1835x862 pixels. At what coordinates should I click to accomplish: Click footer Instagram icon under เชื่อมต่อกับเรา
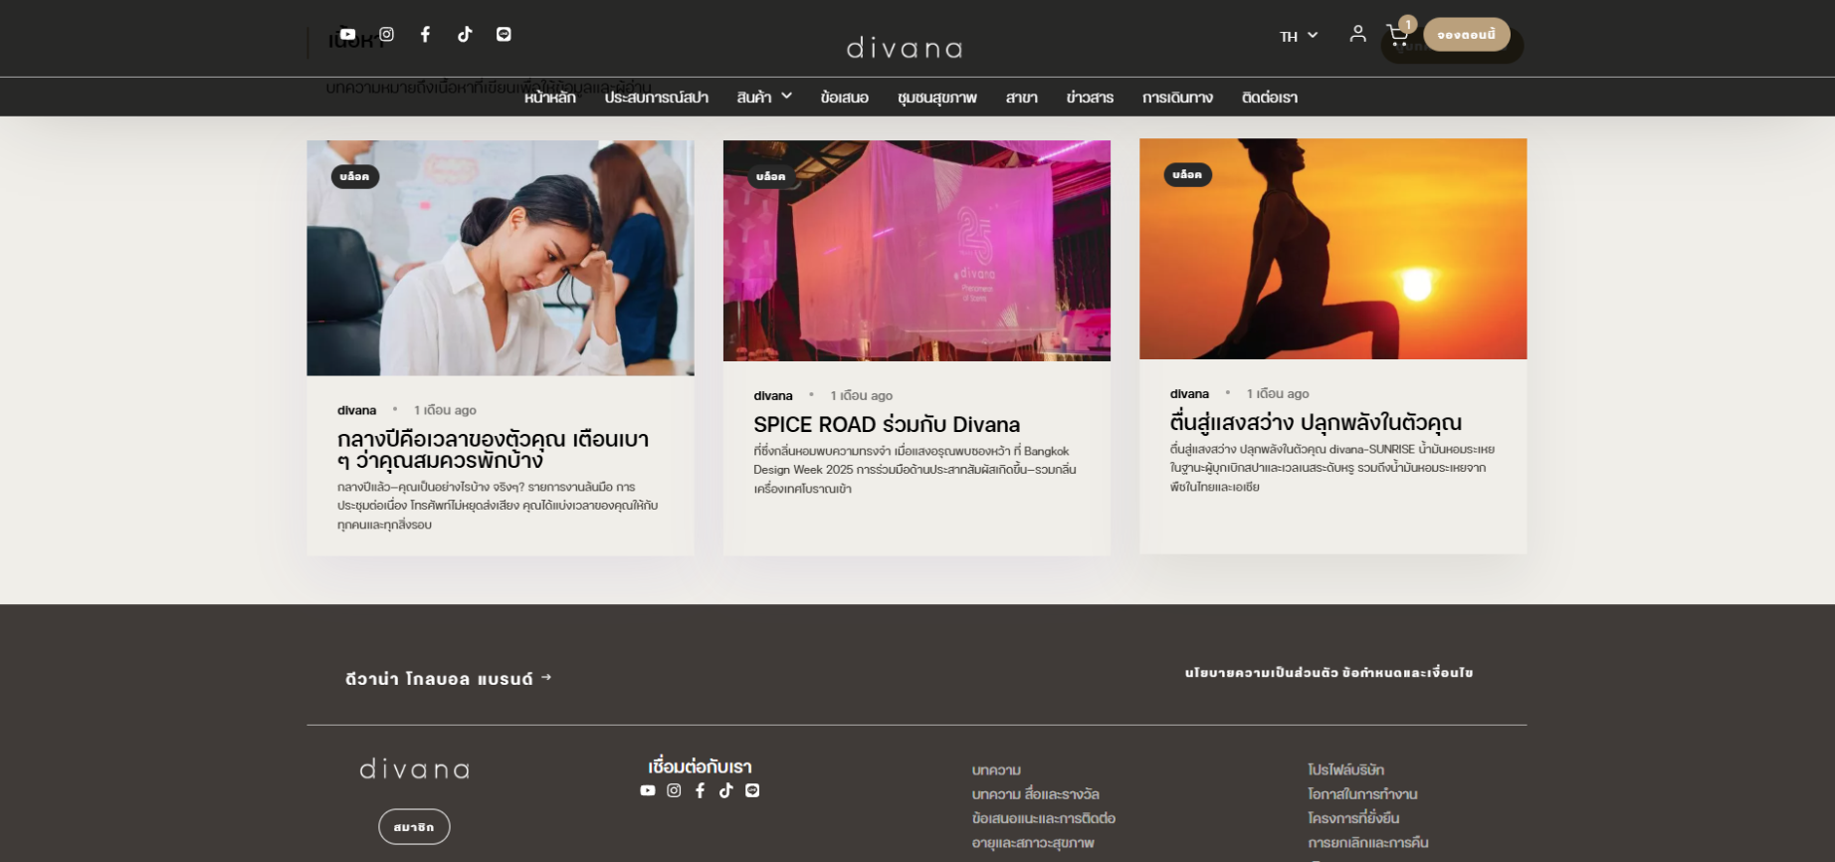pos(674,790)
